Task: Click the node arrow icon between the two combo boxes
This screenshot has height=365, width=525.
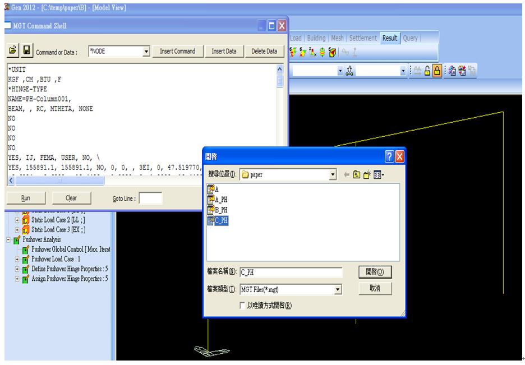Action: pyautogui.click(x=349, y=71)
